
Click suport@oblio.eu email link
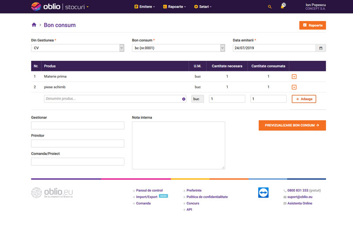click(300, 197)
